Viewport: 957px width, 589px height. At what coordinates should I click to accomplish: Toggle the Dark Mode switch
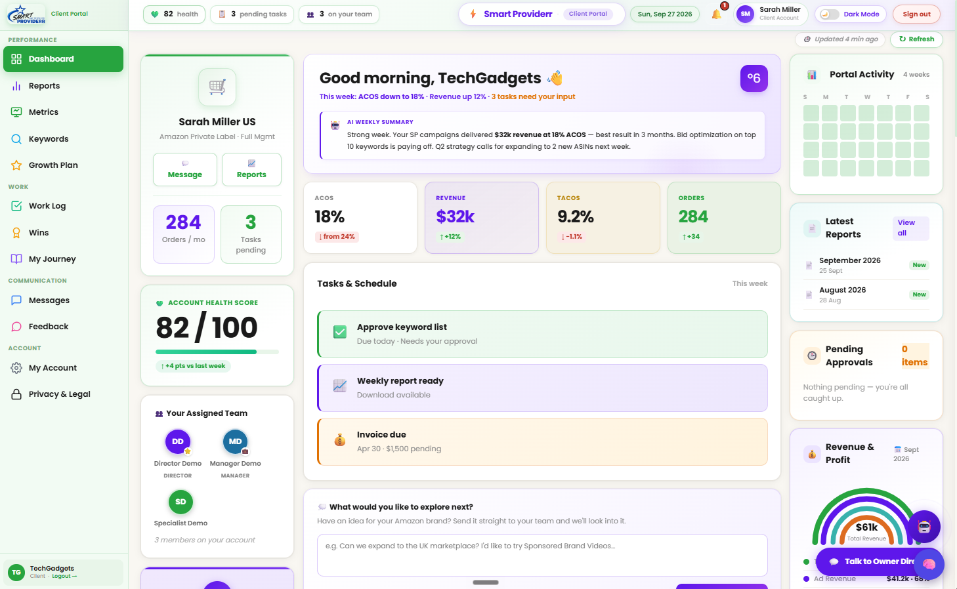[x=830, y=14]
